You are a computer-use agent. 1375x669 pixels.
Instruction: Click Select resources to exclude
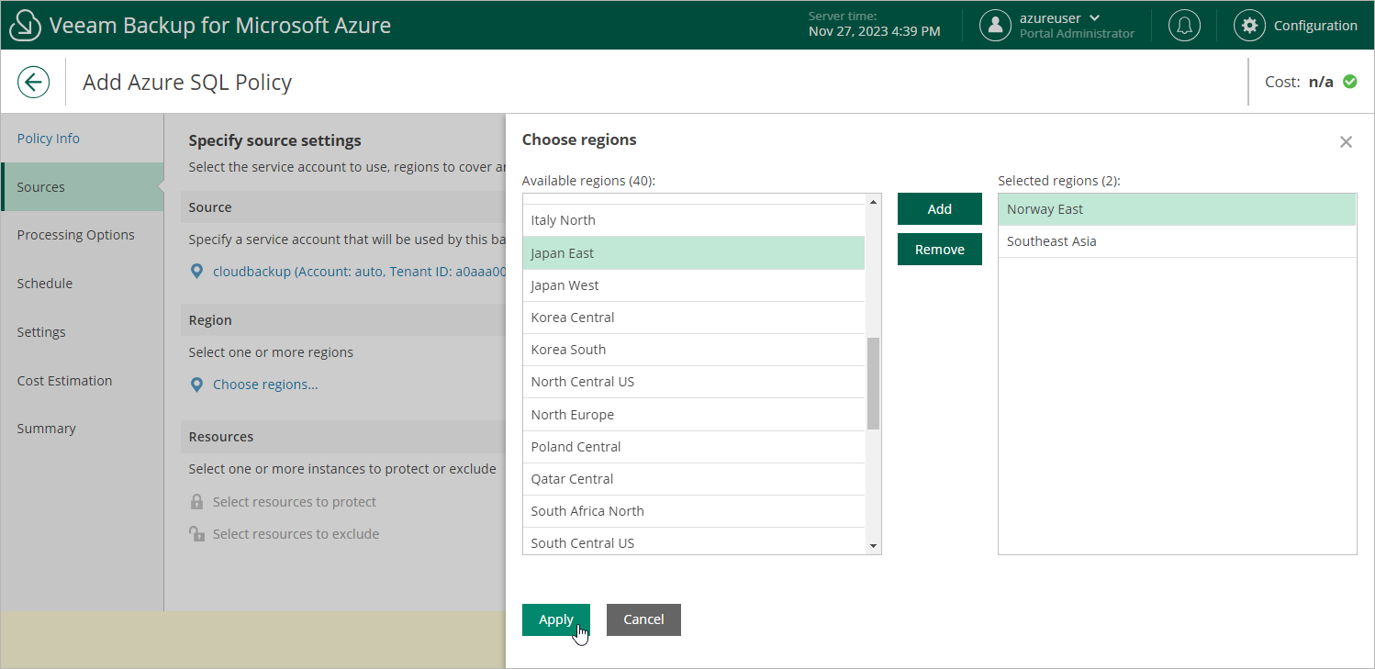click(x=296, y=534)
